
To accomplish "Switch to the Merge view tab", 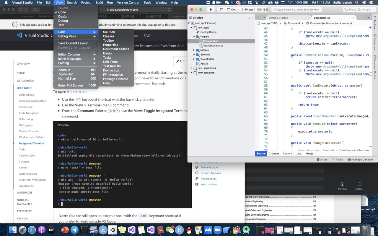I will (309, 153).
